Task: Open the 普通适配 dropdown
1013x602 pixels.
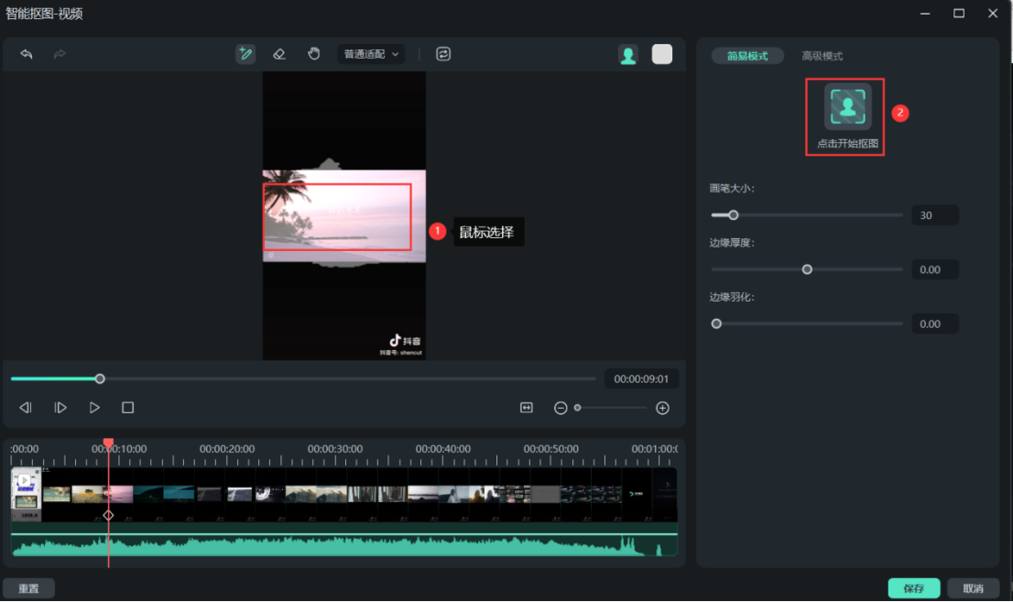Action: point(371,54)
